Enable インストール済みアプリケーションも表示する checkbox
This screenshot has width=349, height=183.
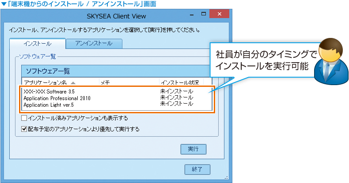click(24, 118)
